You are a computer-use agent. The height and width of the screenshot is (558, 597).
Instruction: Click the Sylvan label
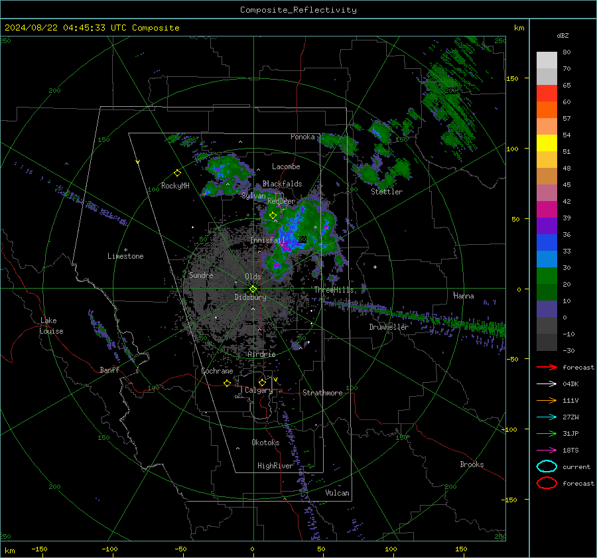pyautogui.click(x=253, y=196)
